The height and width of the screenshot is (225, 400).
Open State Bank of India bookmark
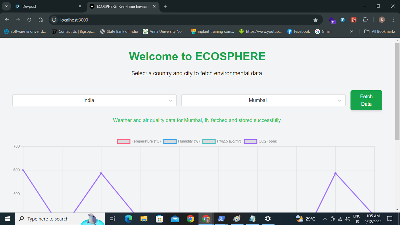coord(119,31)
